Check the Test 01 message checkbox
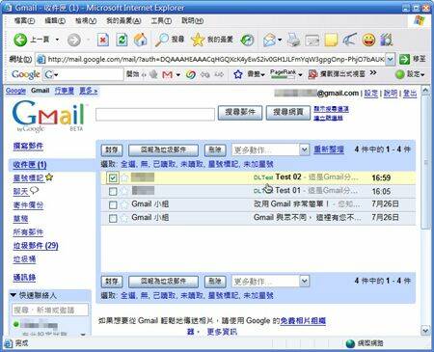Image resolution: width=434 pixels, height=352 pixels. point(113,191)
